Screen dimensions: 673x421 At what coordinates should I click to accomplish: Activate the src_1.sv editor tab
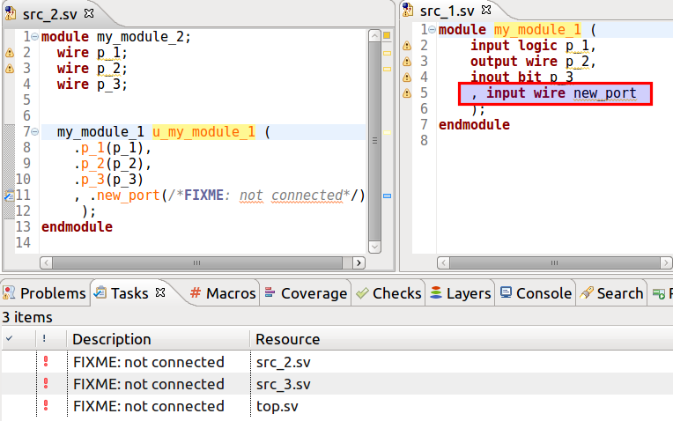point(447,11)
